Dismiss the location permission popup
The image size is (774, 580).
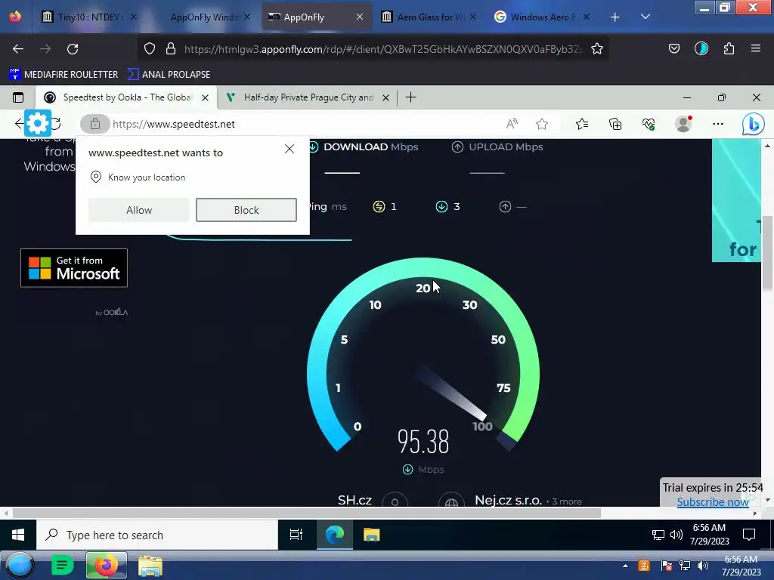coord(289,149)
